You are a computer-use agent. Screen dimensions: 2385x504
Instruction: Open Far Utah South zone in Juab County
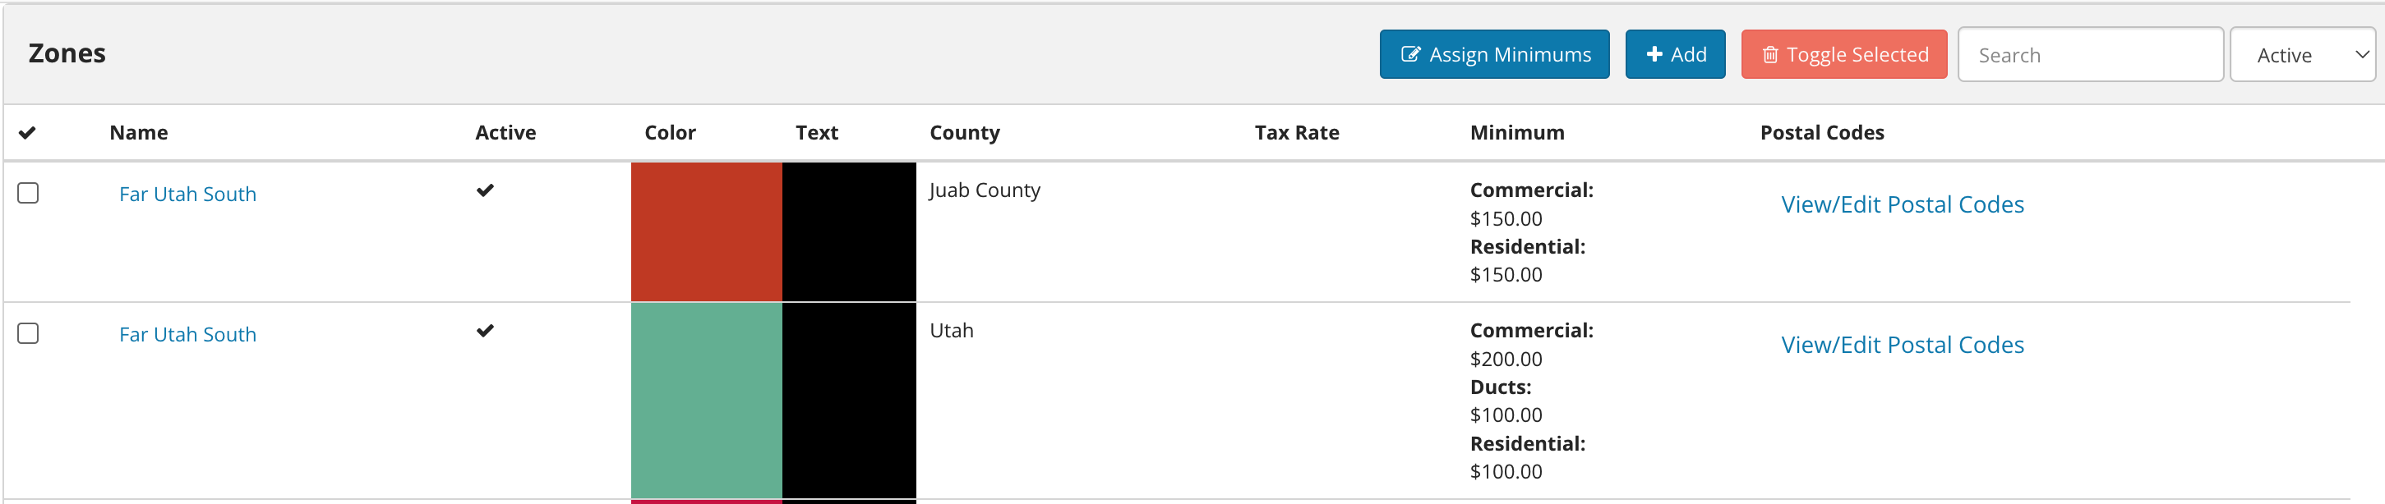[x=188, y=195]
